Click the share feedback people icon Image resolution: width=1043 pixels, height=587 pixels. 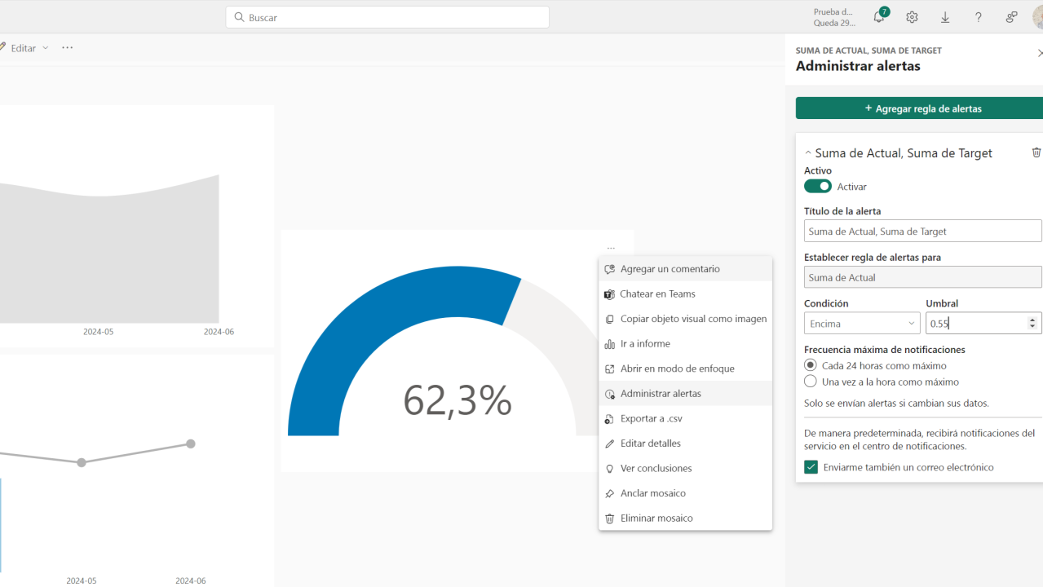click(x=1011, y=17)
